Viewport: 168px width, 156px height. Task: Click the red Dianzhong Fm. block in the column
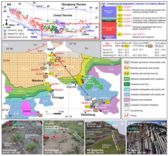(x=109, y=28)
